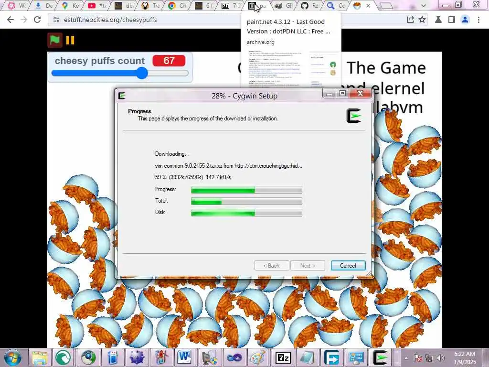Open Action Center flag tray icon
This screenshot has height=367, width=489.
coord(418,358)
